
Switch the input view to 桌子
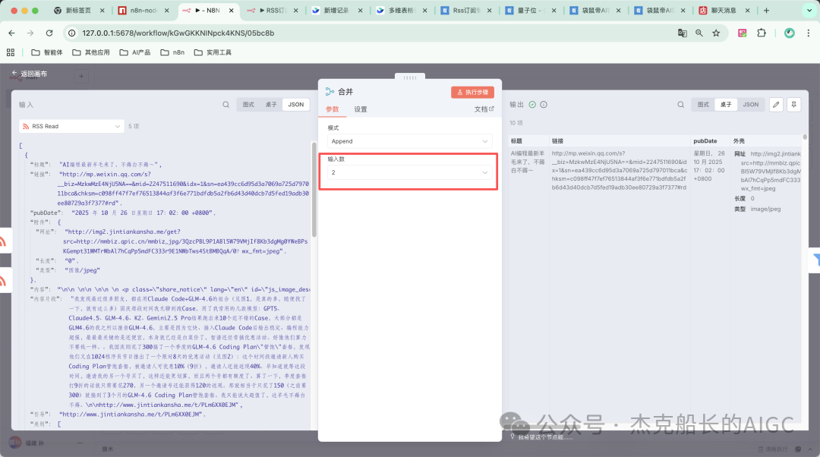(x=271, y=105)
